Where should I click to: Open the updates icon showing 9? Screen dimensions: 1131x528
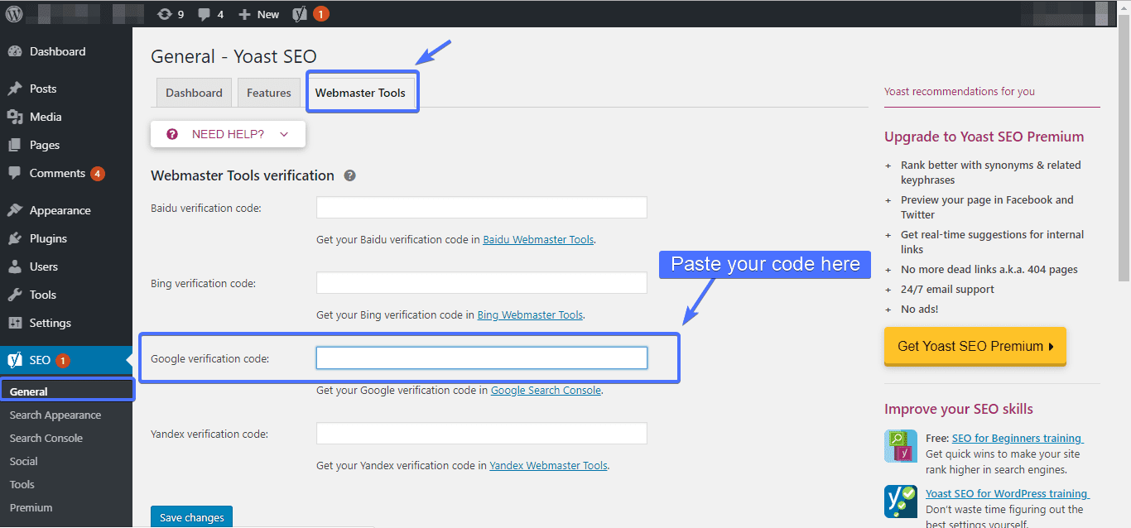pos(171,14)
